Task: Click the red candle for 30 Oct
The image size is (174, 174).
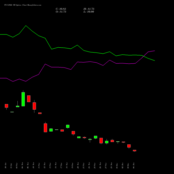Action: (x=7, y=106)
